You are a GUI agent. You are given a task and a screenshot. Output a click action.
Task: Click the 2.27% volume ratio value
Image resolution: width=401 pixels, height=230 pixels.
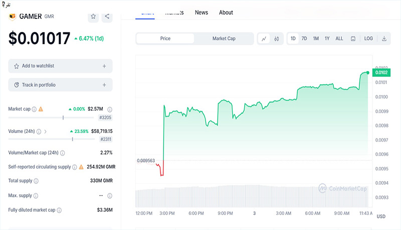click(x=106, y=152)
